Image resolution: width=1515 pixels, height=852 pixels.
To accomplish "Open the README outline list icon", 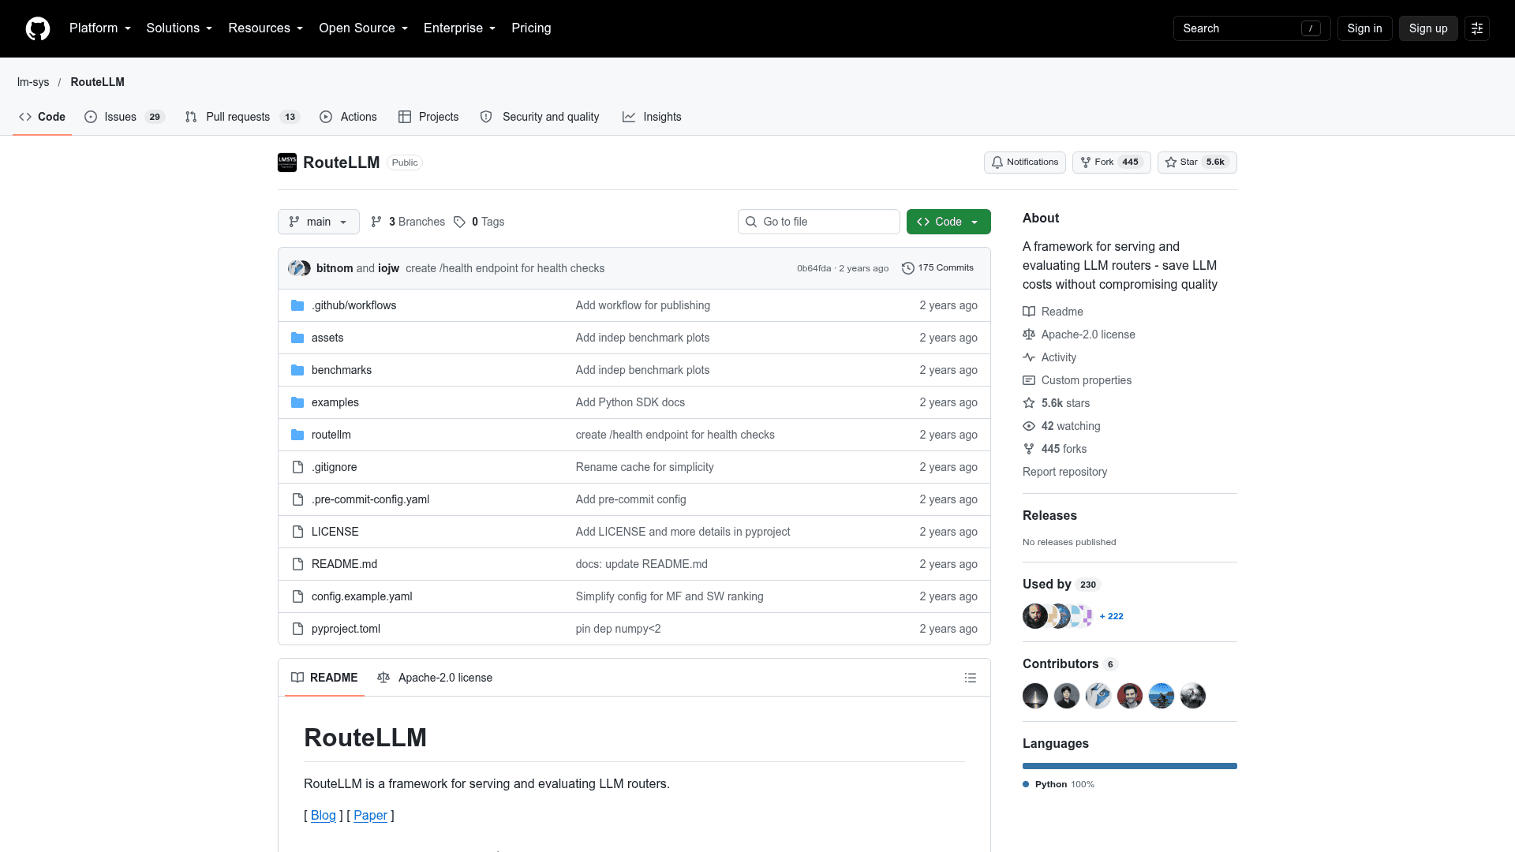I will pyautogui.click(x=971, y=678).
